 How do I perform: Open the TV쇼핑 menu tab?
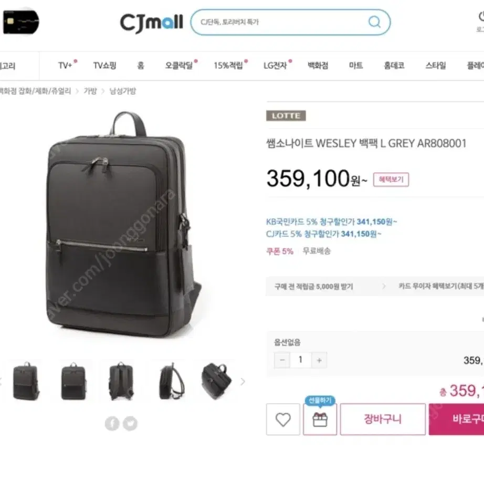pos(104,66)
